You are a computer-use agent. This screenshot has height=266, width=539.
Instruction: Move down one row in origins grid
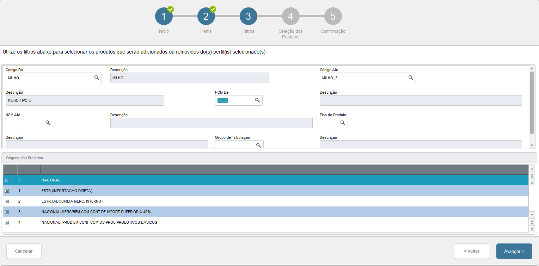point(532,215)
